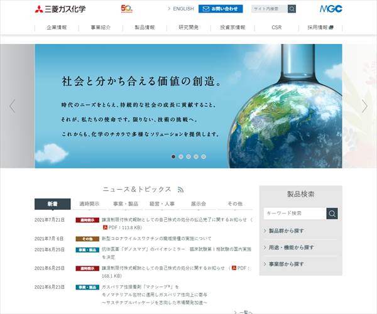This screenshot has width=377, height=314.
Task: Click the envelope icon on the contact button
Action: click(206, 9)
